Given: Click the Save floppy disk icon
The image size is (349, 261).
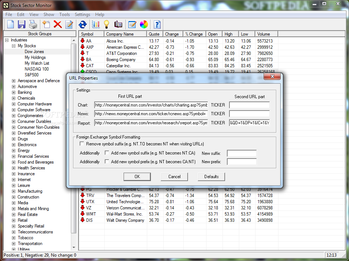Looking at the screenshot, I should [x=21, y=24].
